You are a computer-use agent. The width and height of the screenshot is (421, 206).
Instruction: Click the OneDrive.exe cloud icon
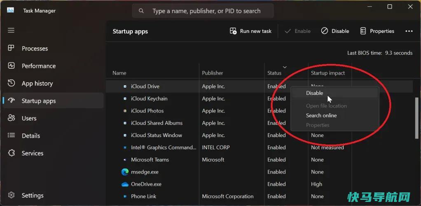(125, 184)
